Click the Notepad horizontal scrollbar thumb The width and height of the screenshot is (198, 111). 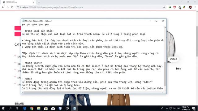point(65,92)
